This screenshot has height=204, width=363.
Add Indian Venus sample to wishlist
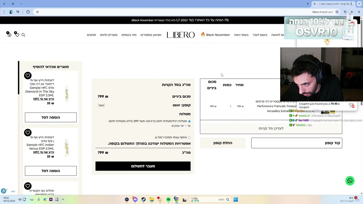point(28,133)
